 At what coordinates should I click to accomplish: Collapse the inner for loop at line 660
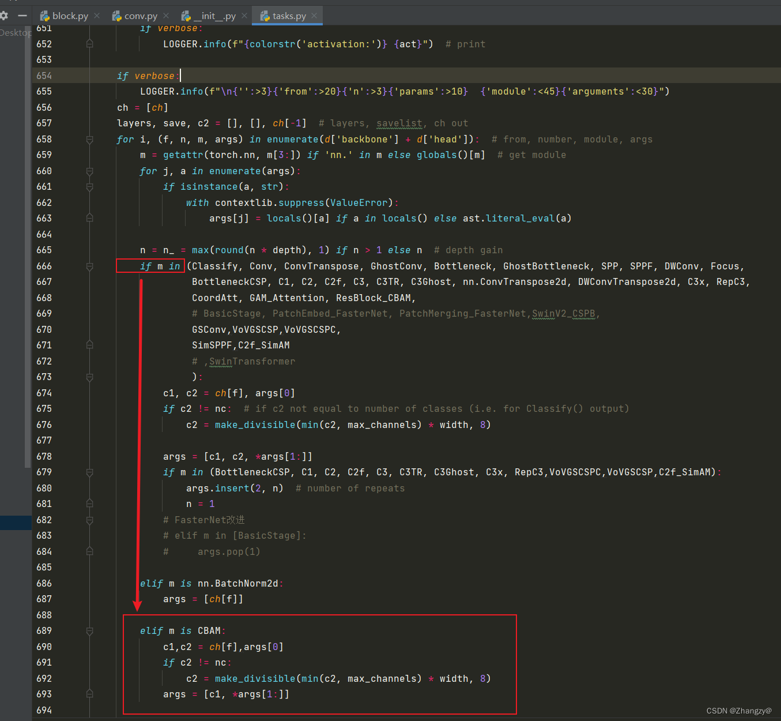point(89,171)
